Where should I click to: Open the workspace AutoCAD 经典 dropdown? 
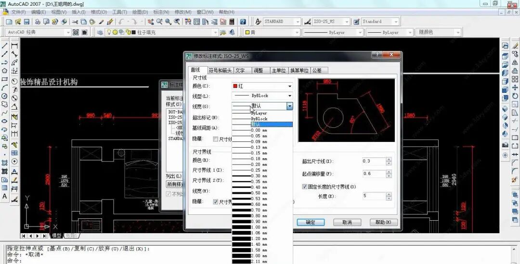(38, 32)
